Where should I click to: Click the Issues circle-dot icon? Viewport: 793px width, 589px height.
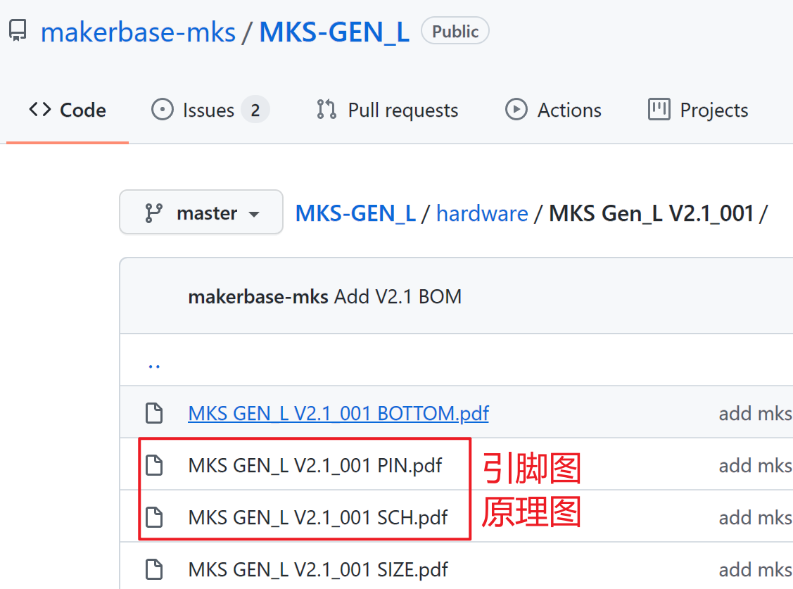coord(163,109)
